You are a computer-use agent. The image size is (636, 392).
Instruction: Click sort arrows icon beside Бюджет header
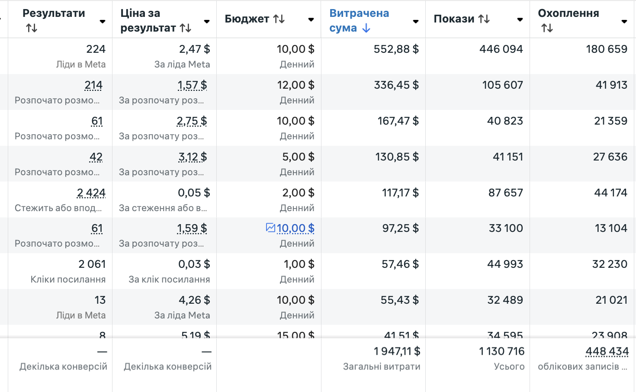(x=279, y=19)
